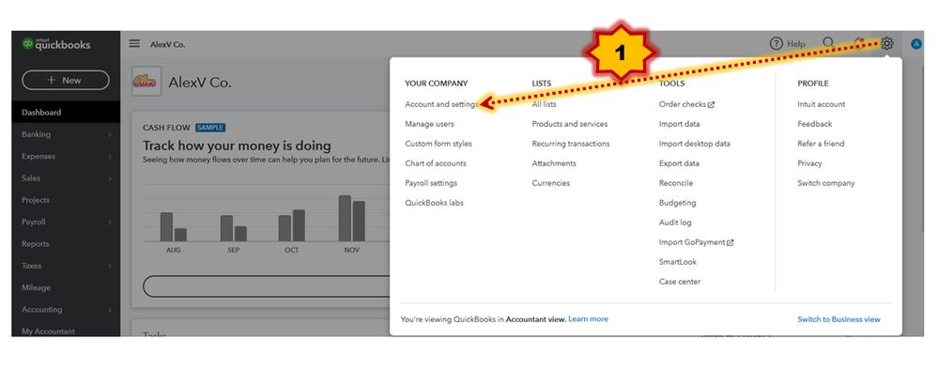The image size is (938, 370).
Task: Open Privacy in the Profile column
Action: (809, 163)
